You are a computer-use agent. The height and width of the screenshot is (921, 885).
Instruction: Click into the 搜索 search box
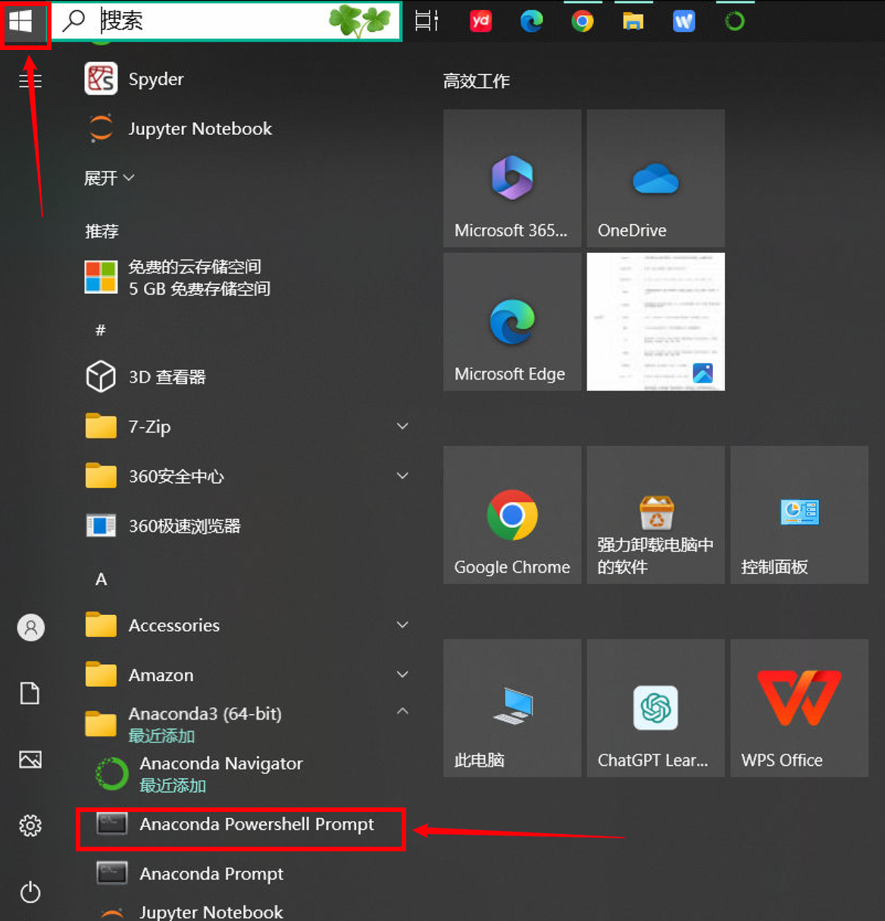click(226, 20)
